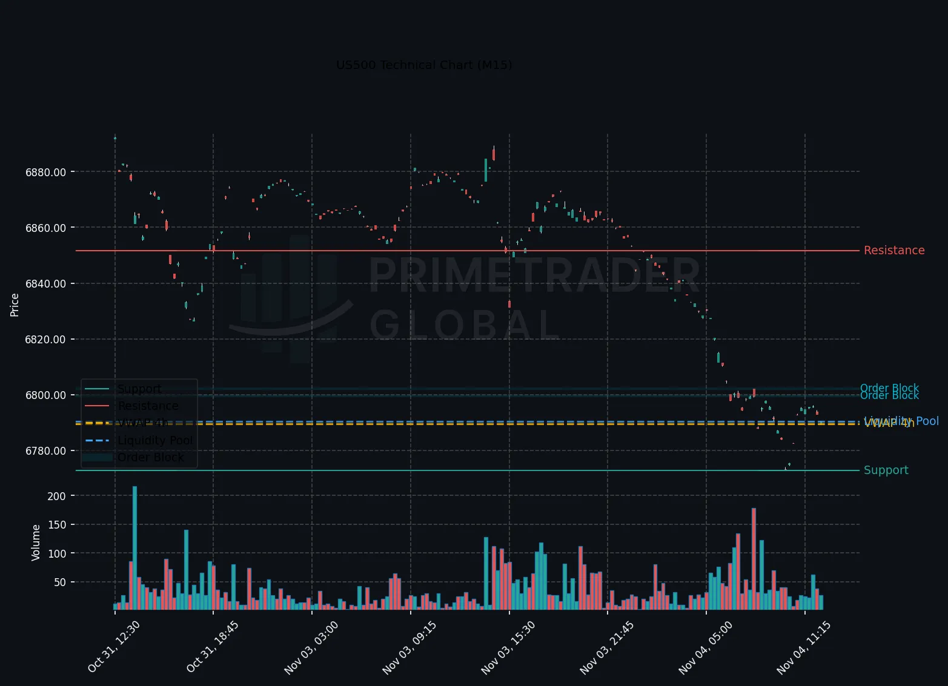This screenshot has height=686, width=948.
Task: Click the 6840.00 price axis label
Action: point(45,283)
